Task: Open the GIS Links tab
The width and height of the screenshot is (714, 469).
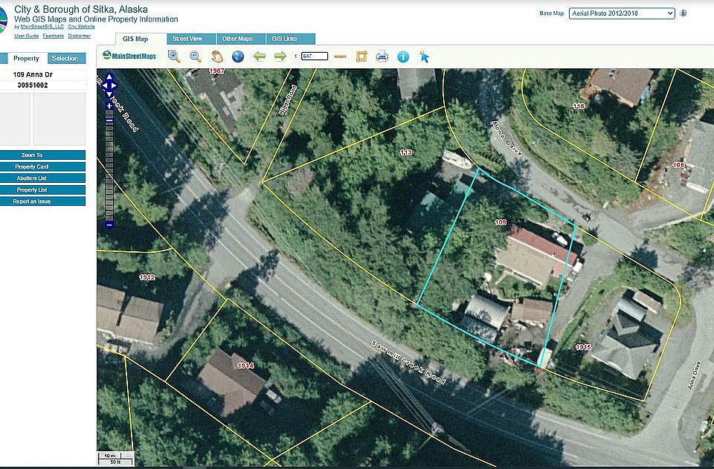Action: (x=290, y=39)
